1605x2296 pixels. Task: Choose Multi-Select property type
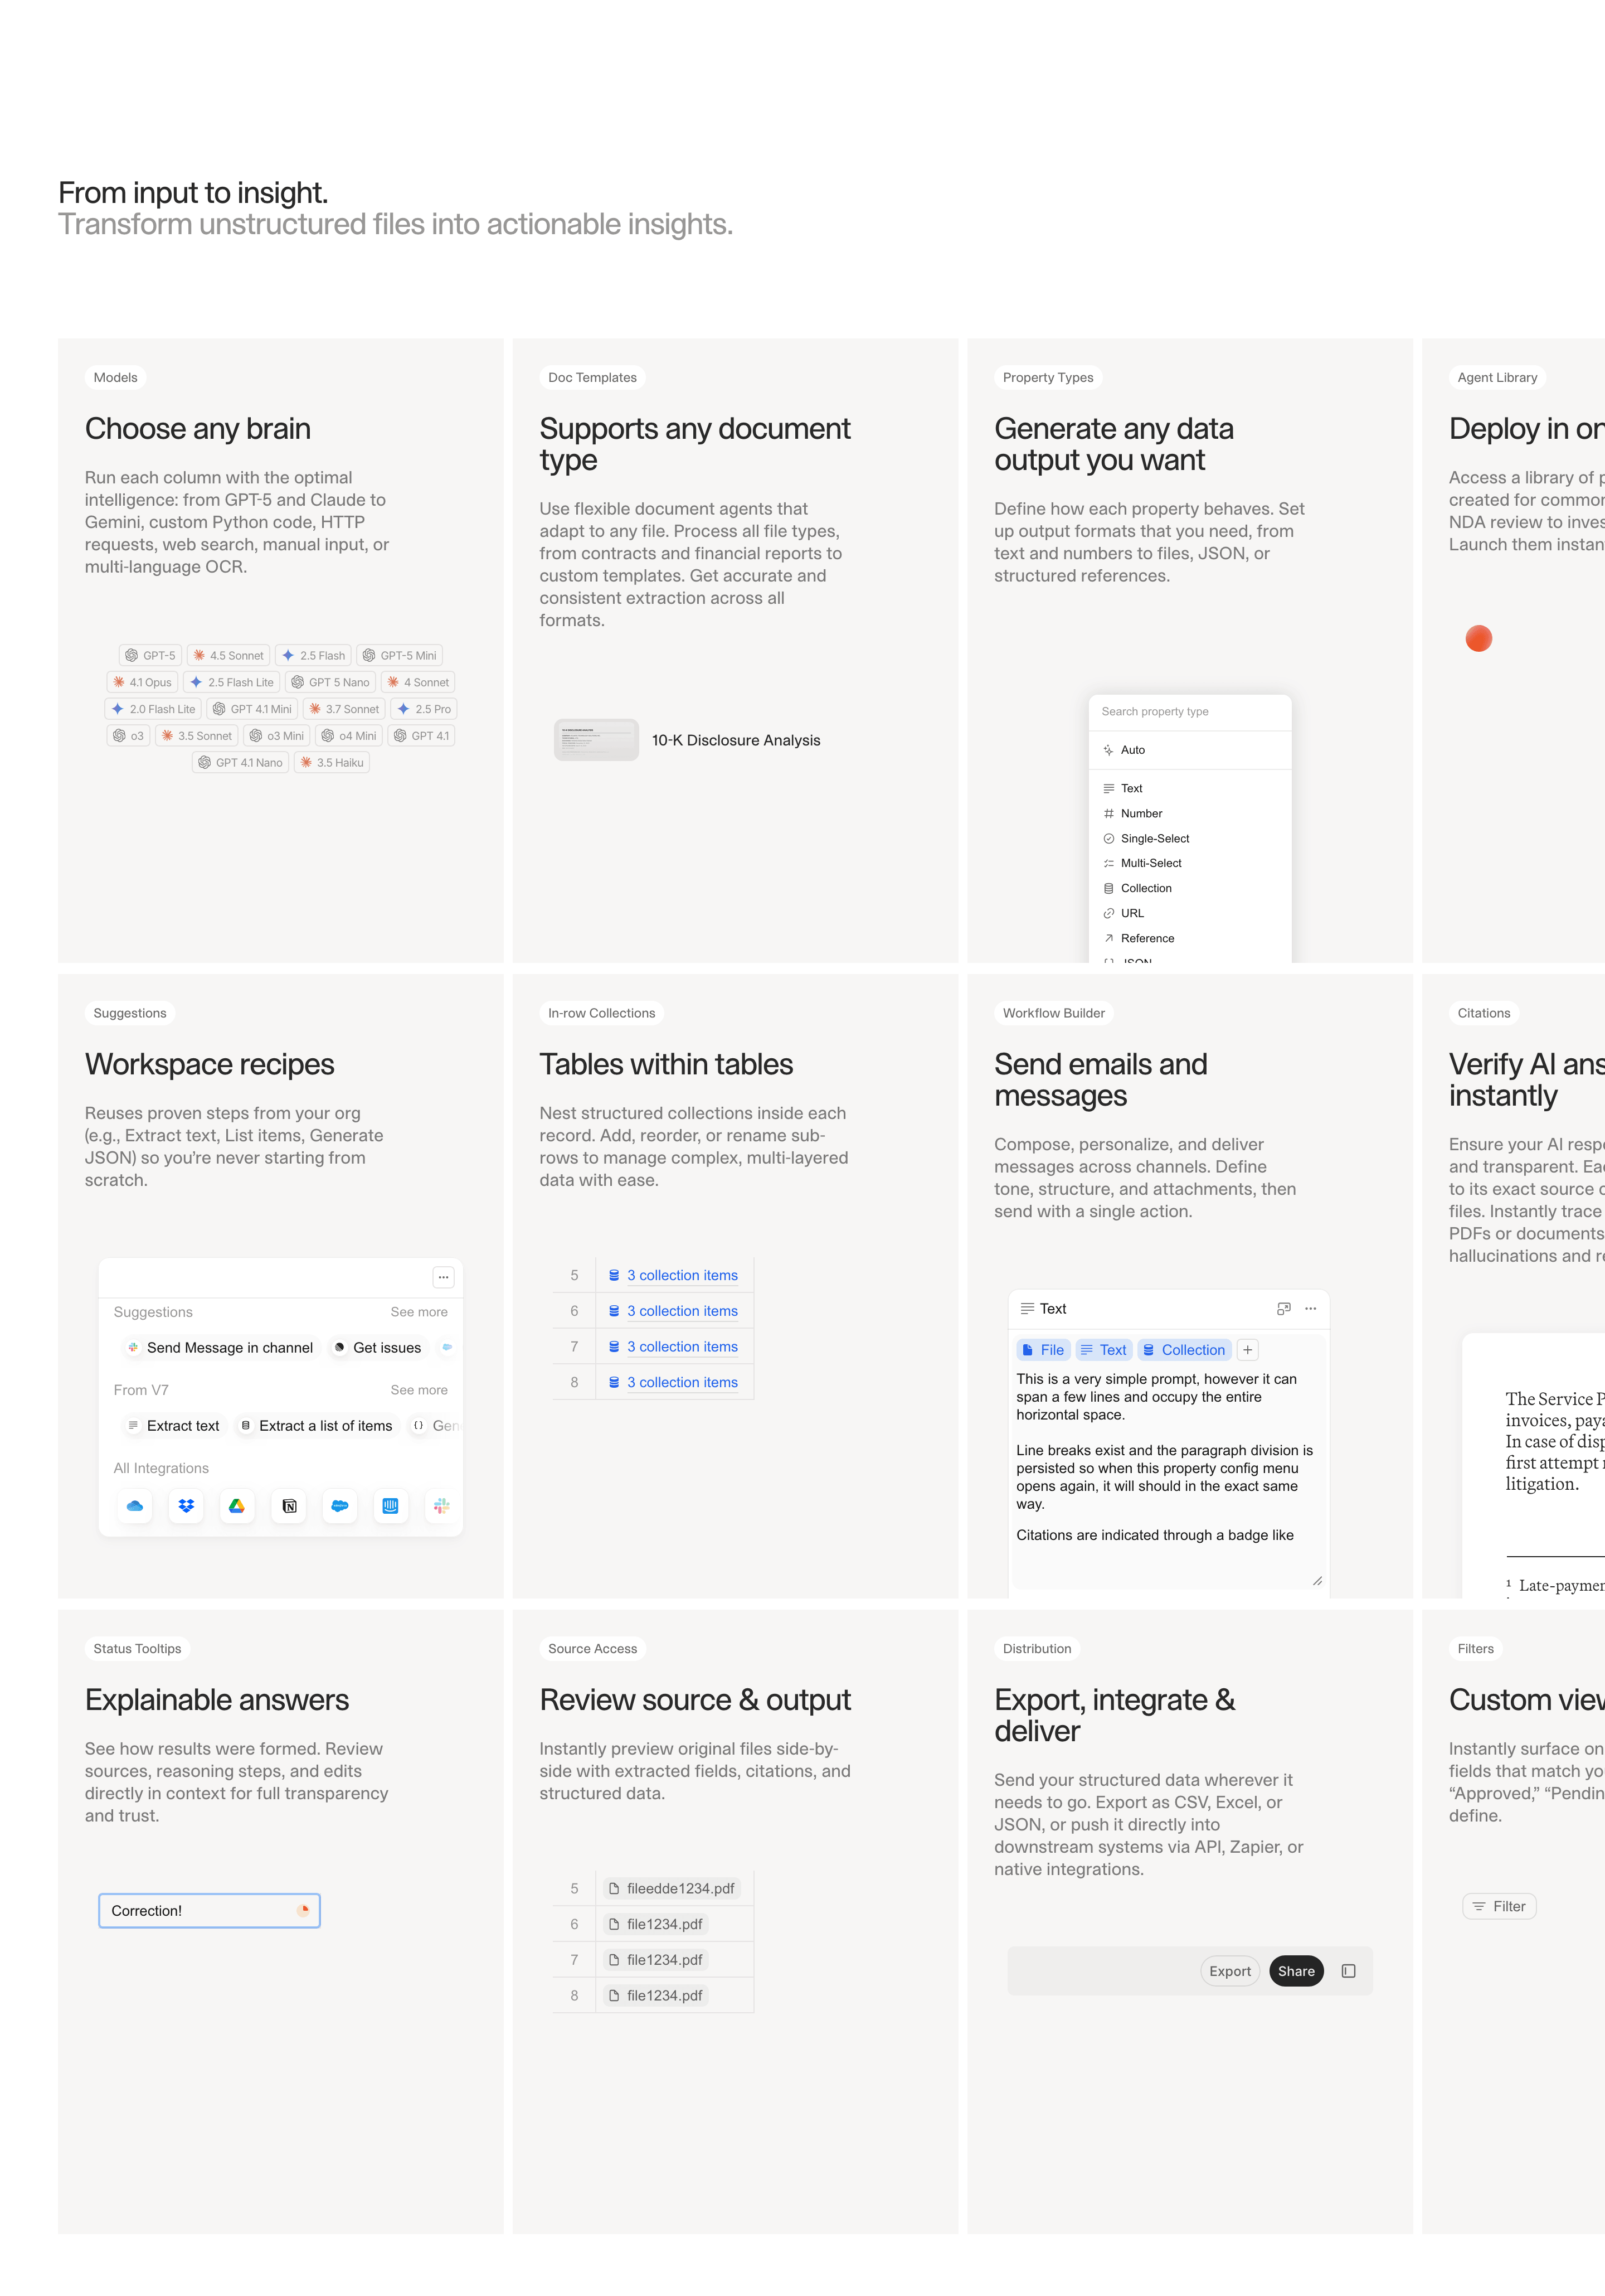1189,864
